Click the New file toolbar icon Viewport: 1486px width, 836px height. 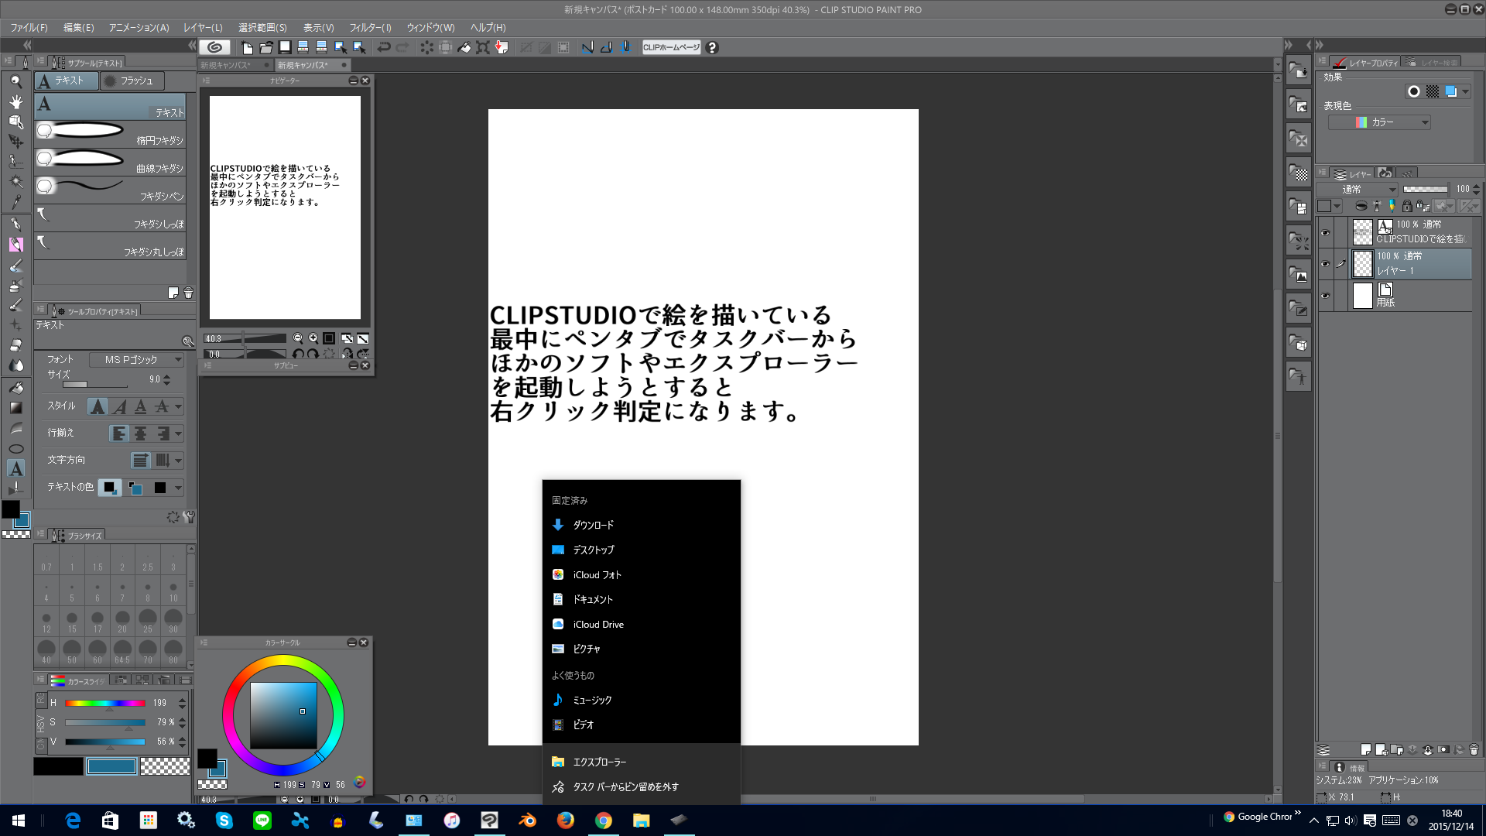pos(247,47)
